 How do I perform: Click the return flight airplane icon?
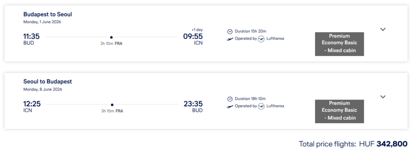click(x=230, y=106)
